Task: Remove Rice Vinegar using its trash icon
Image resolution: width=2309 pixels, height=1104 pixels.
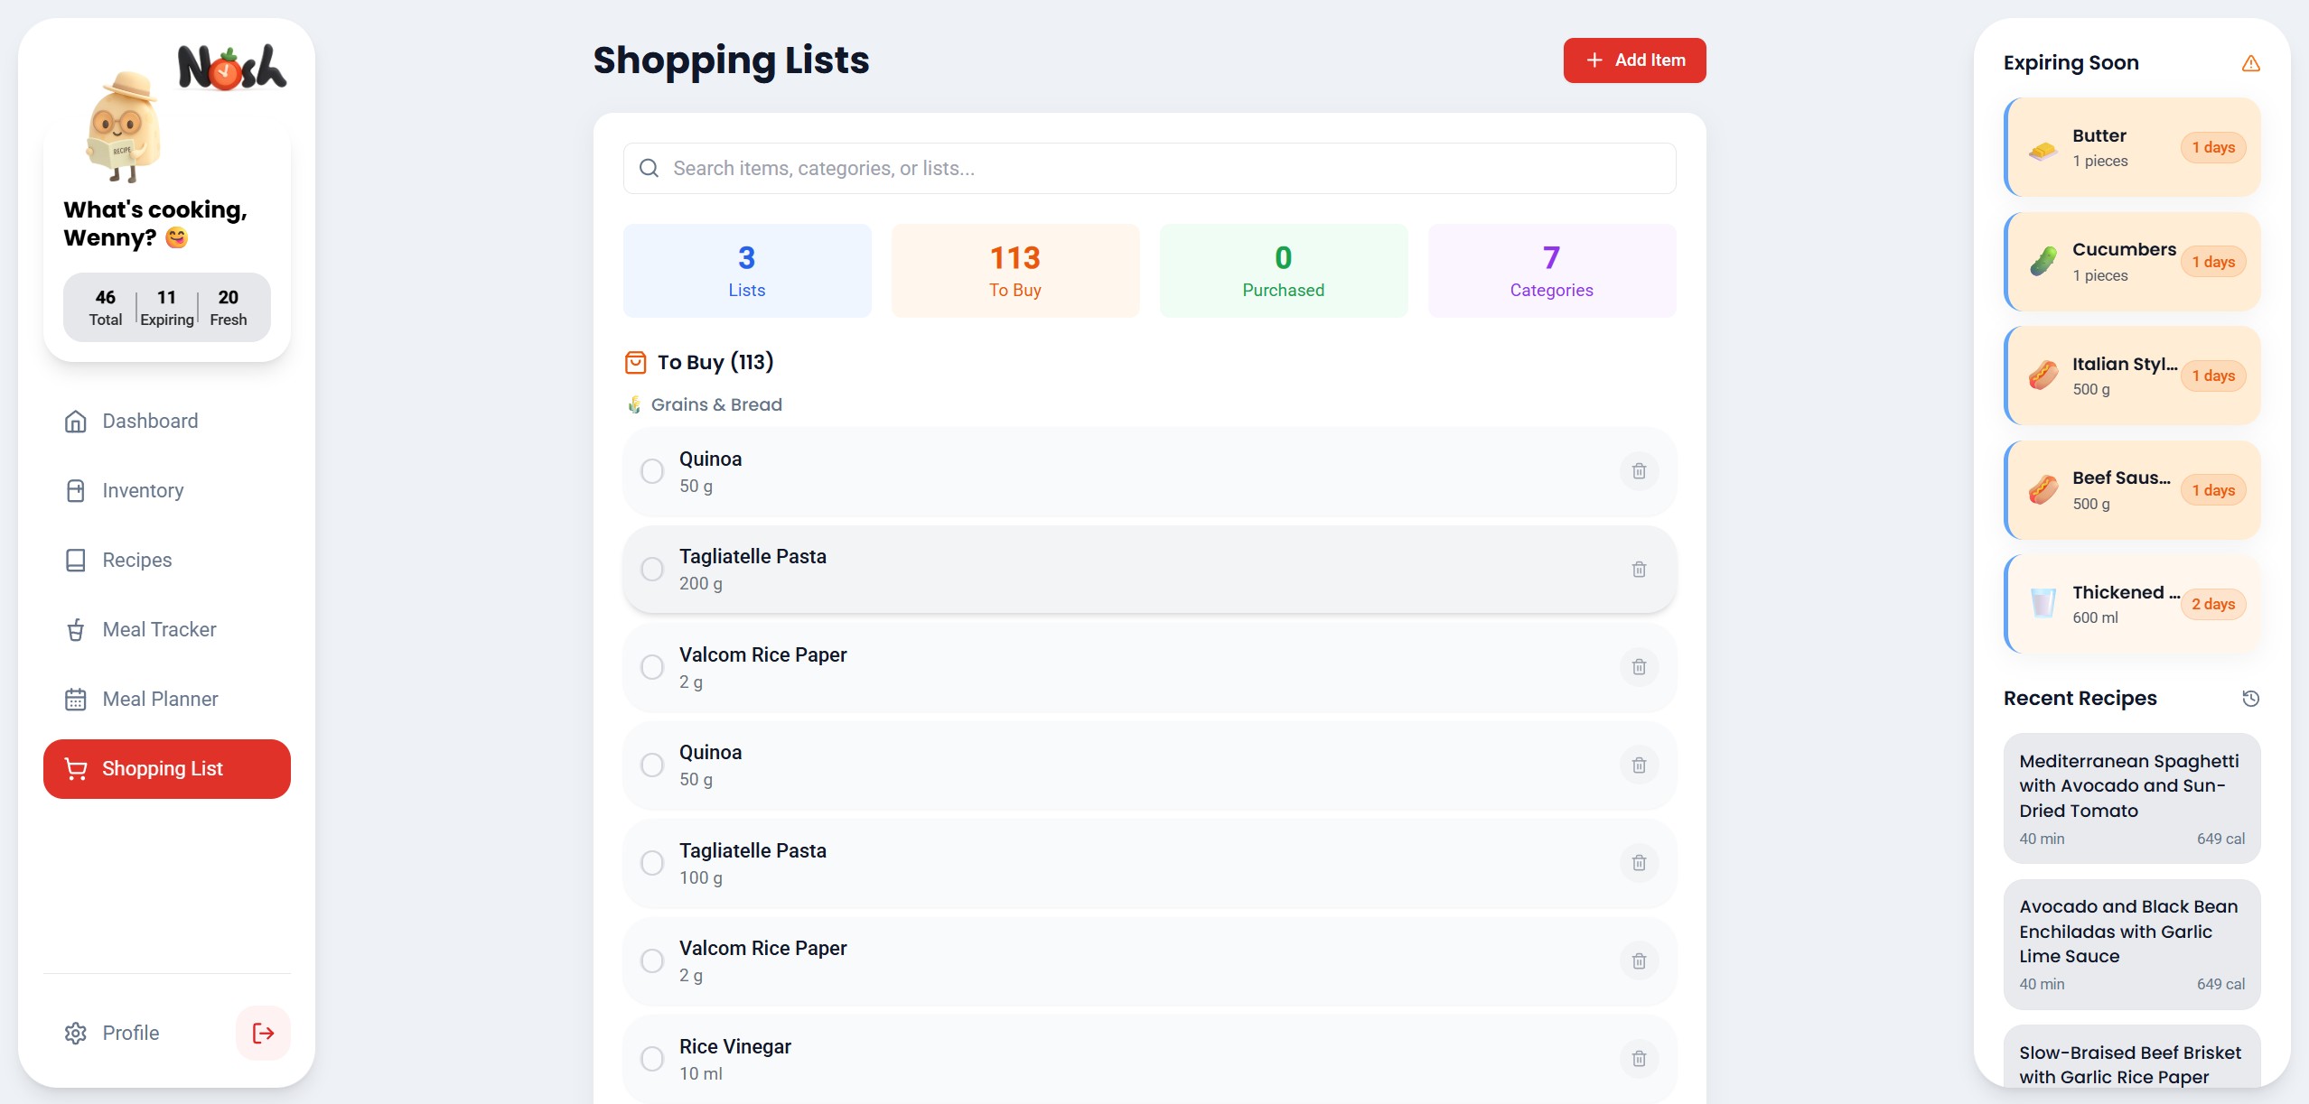Action: [1639, 1059]
